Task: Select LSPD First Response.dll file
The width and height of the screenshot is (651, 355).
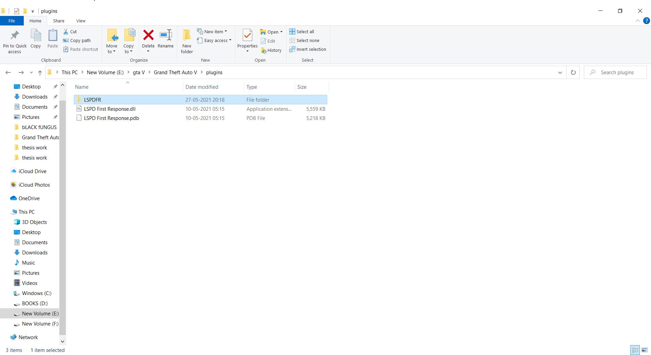Action: click(x=200, y=109)
